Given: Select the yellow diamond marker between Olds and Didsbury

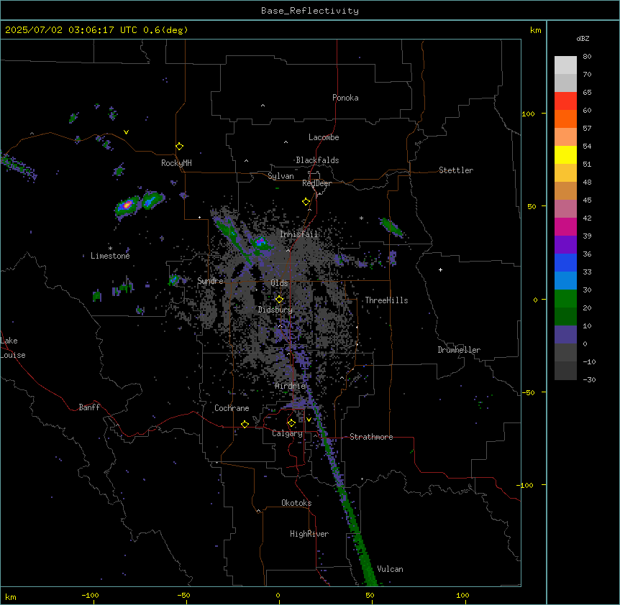Looking at the screenshot, I should click(279, 299).
